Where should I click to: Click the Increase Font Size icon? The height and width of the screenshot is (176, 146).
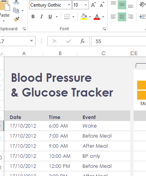pos(93,5)
